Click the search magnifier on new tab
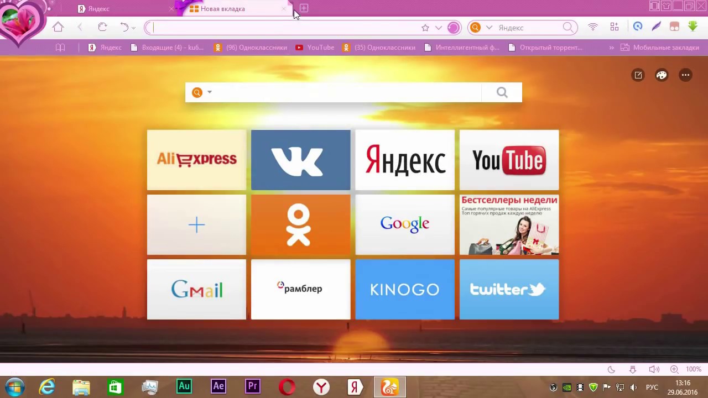Image resolution: width=708 pixels, height=398 pixels. (502, 92)
